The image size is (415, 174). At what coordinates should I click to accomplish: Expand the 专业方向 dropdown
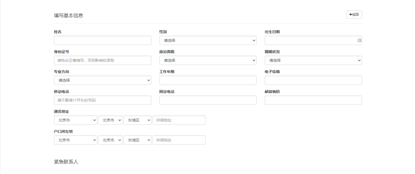(103, 80)
